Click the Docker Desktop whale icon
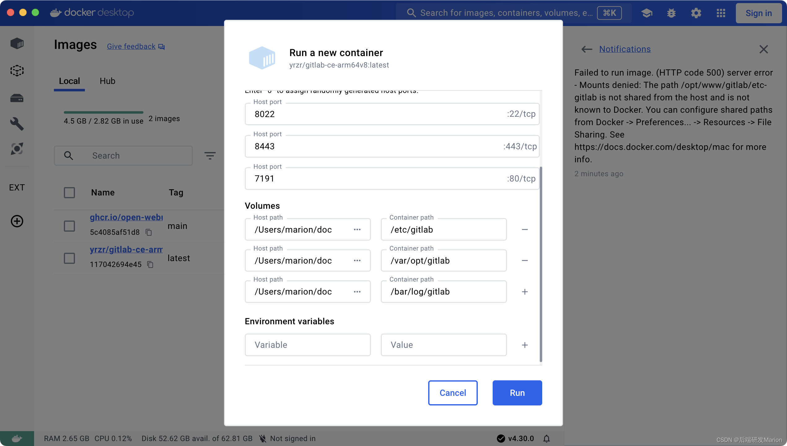Image resolution: width=787 pixels, height=446 pixels. [x=55, y=12]
